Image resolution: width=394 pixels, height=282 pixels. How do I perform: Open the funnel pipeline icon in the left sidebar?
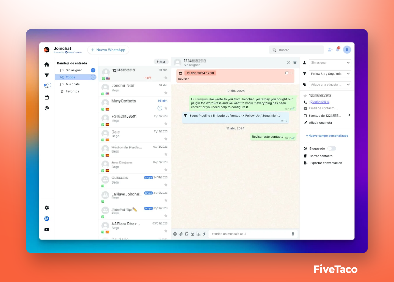(x=47, y=75)
